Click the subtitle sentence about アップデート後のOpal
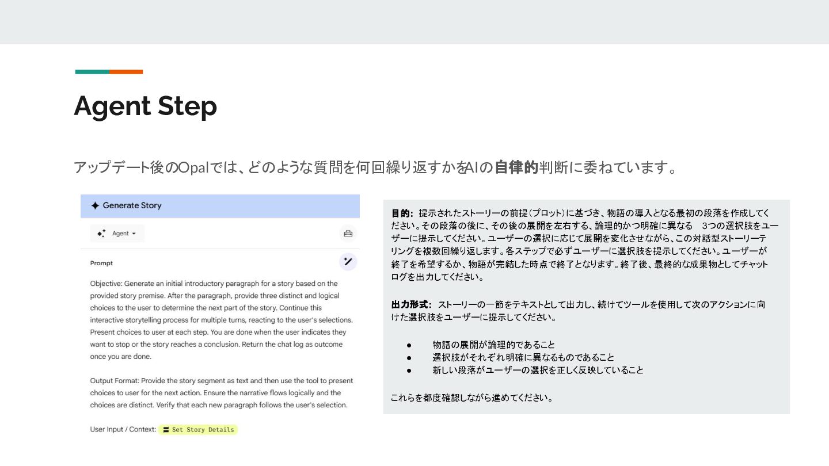The image size is (829, 466). tap(375, 168)
